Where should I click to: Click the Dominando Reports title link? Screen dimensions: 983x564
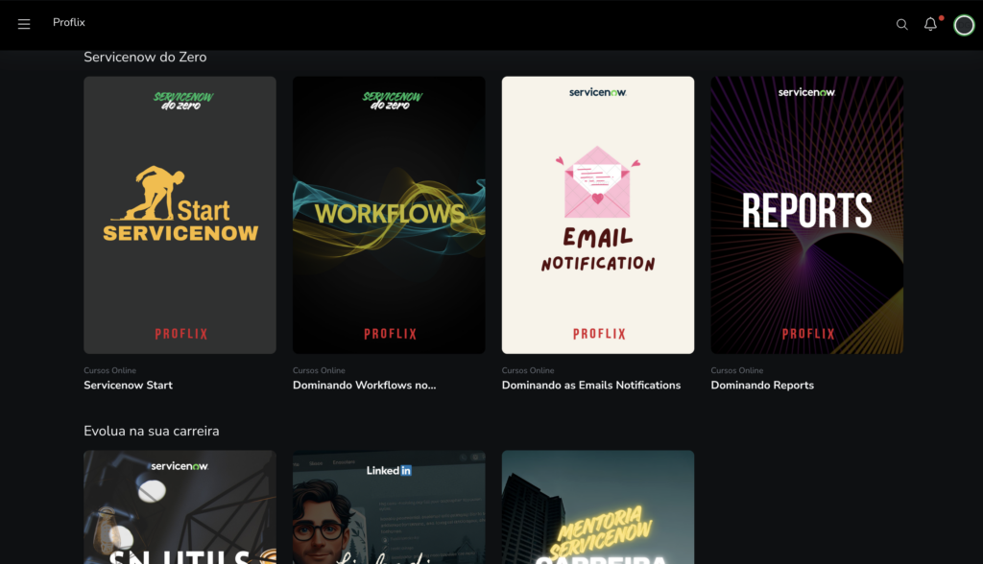tap(761, 386)
